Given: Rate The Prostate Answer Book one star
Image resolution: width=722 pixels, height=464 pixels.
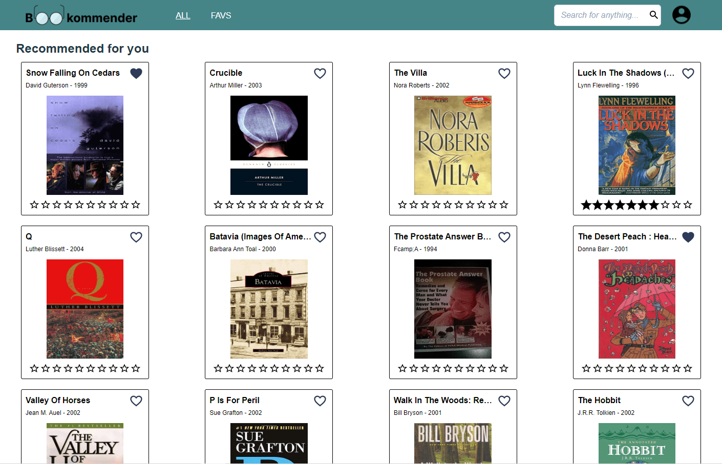Looking at the screenshot, I should coord(402,368).
